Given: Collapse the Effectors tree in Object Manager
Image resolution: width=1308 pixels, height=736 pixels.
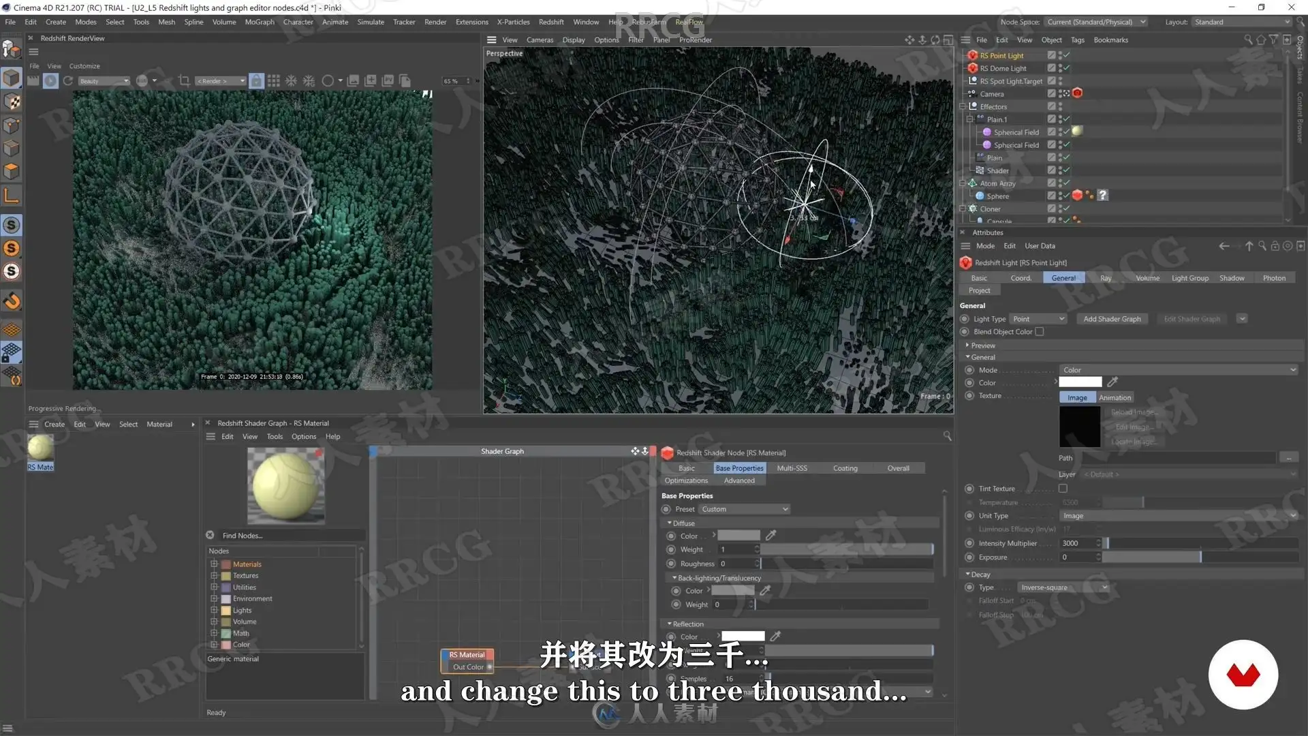Looking at the screenshot, I should click(x=963, y=106).
